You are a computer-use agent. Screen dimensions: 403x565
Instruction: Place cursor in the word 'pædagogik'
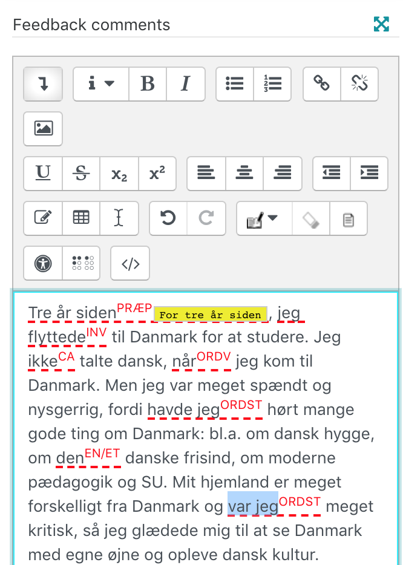(70, 483)
